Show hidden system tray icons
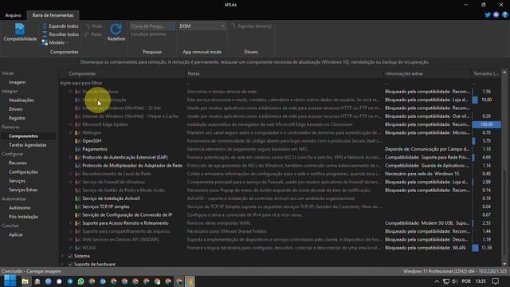 click(x=437, y=281)
